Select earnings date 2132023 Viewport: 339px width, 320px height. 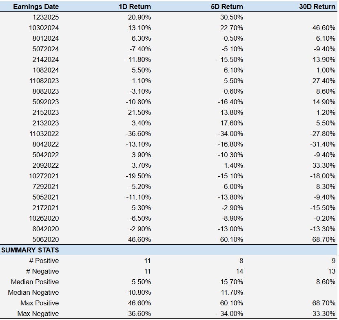pyautogui.click(x=46, y=123)
